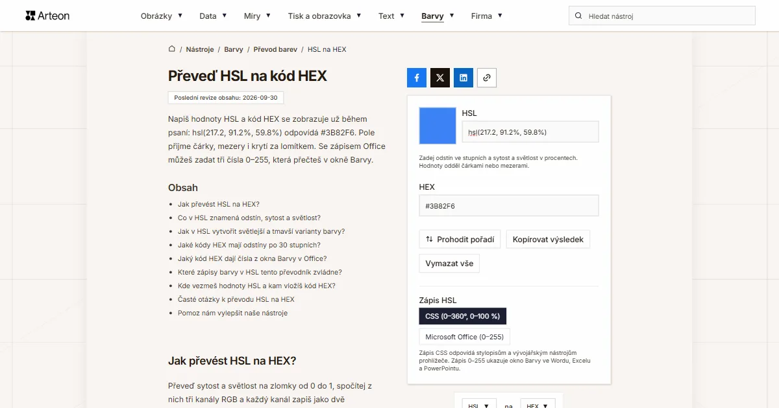The image size is (779, 408).
Task: Expand Tisk a obrazovka menu
Action: (325, 16)
